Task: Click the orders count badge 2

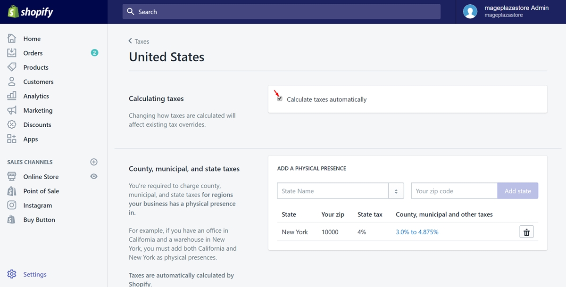Action: tap(94, 53)
